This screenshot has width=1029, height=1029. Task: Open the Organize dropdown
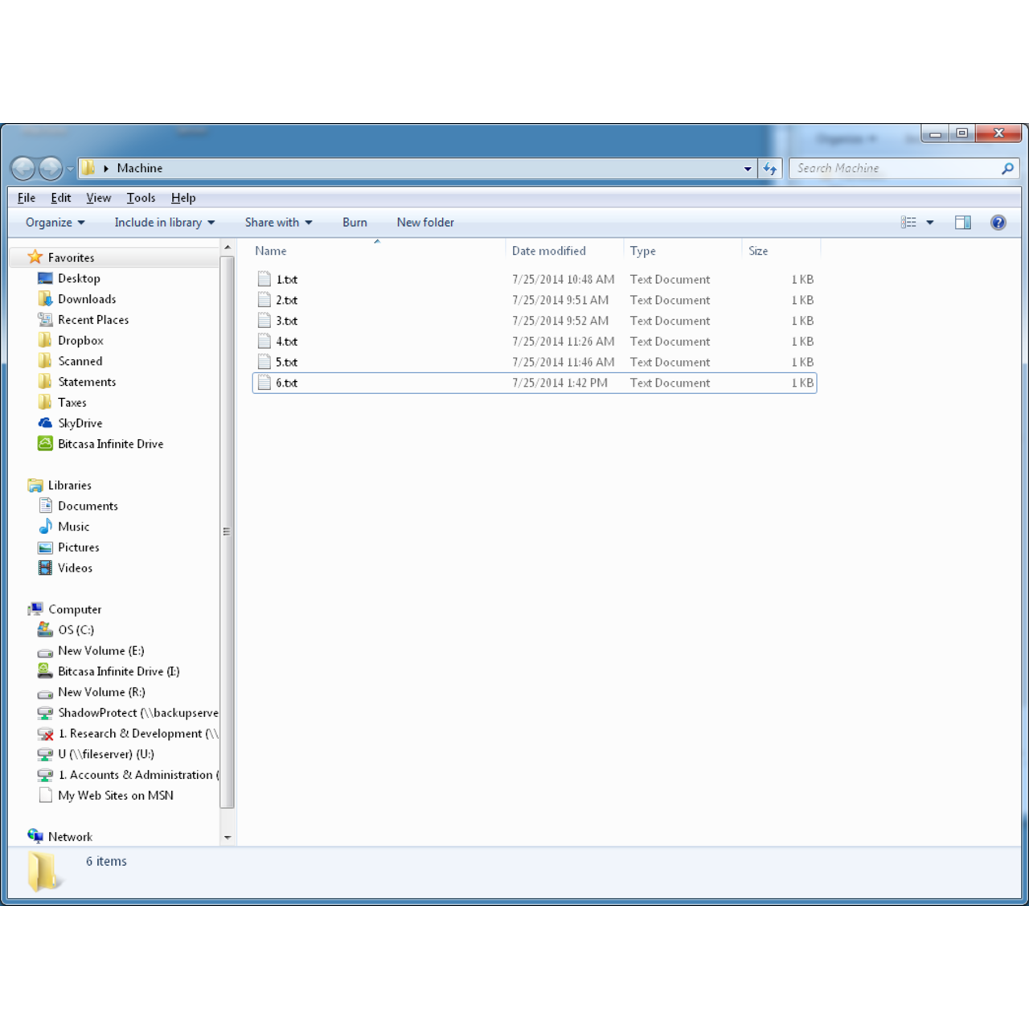point(52,222)
